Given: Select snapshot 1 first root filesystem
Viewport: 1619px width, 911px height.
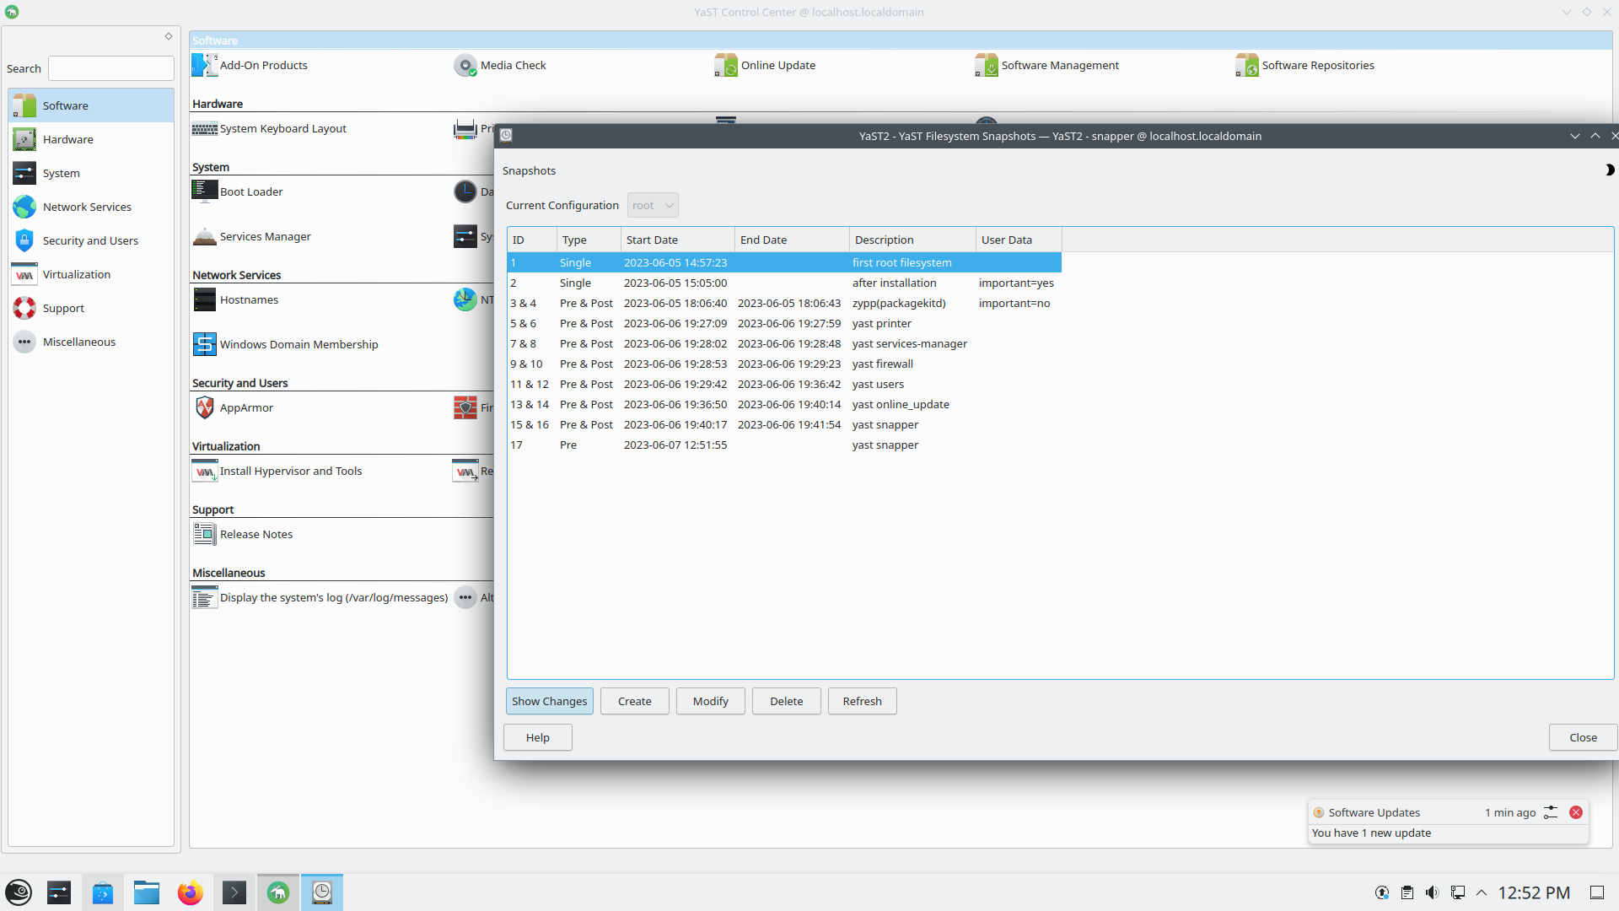Looking at the screenshot, I should pyautogui.click(x=784, y=262).
